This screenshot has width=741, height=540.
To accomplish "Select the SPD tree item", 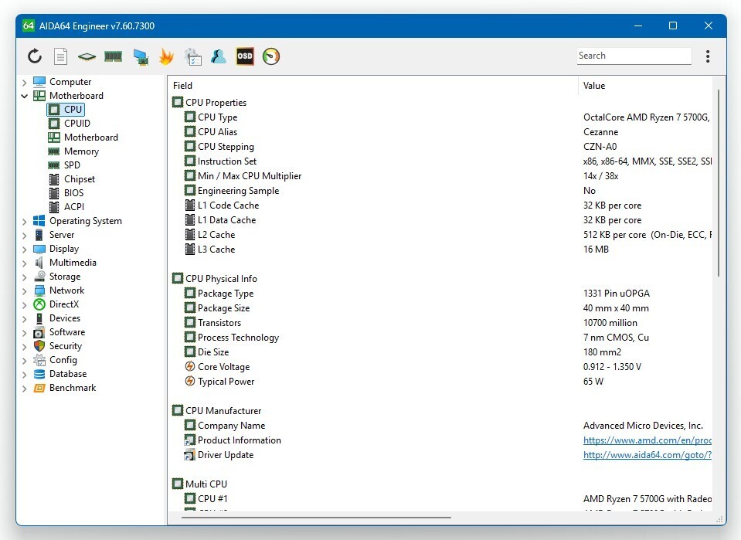I will [x=72, y=165].
